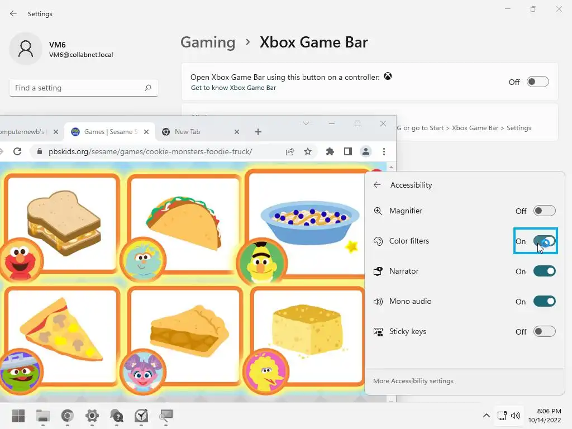The height and width of the screenshot is (429, 572).
Task: Select the pie slice card with Abby
Action: [184, 336]
